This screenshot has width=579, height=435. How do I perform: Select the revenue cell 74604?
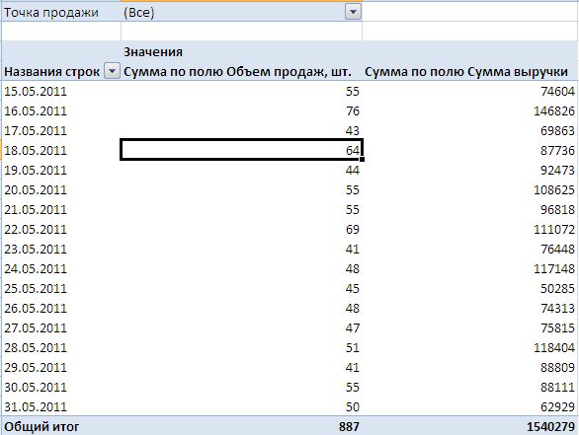[x=469, y=92]
